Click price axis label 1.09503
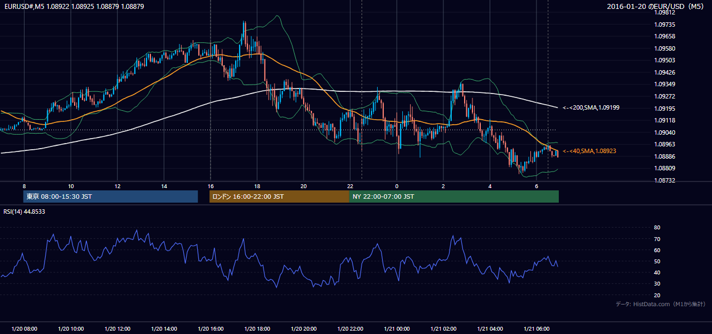Image resolution: width=712 pixels, height=334 pixels. click(665, 60)
